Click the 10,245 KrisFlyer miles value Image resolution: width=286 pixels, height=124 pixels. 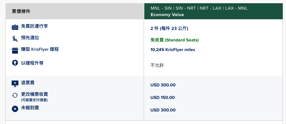(173, 49)
